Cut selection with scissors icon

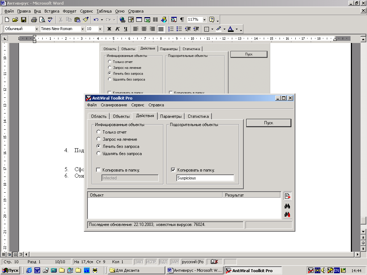61,20
